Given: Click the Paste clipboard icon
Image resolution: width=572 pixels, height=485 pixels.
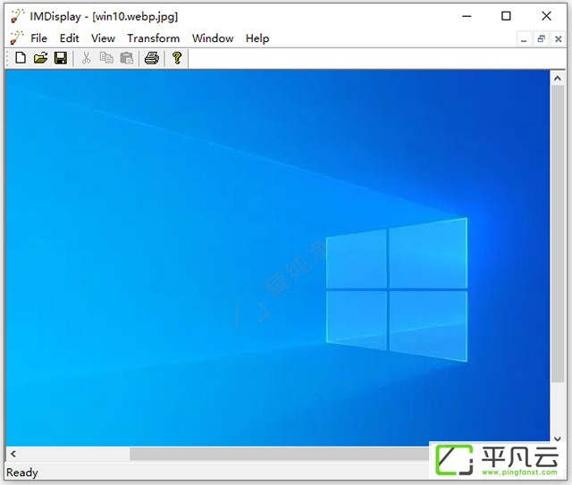Looking at the screenshot, I should point(127,58).
